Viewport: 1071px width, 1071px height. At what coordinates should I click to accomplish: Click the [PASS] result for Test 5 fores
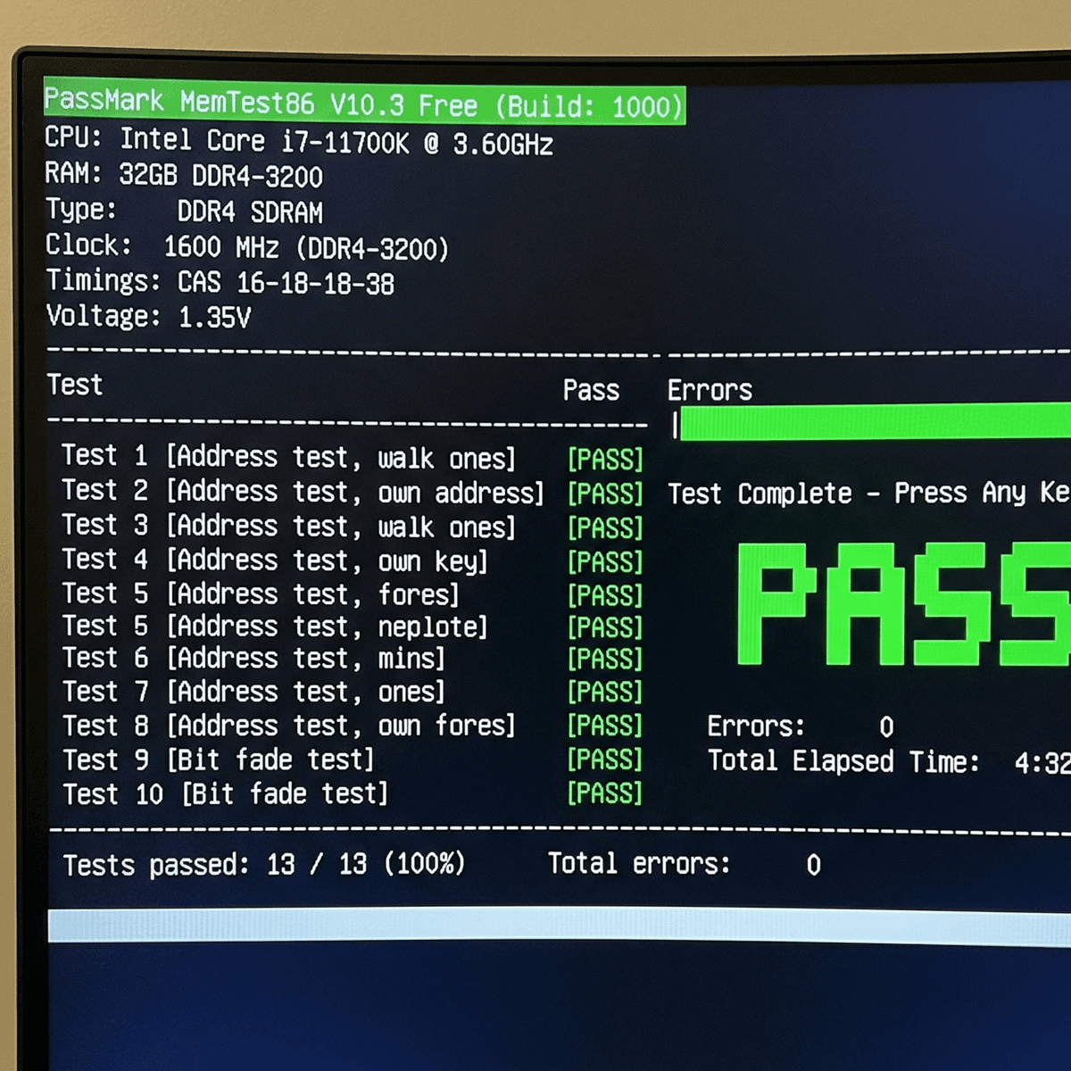click(605, 595)
